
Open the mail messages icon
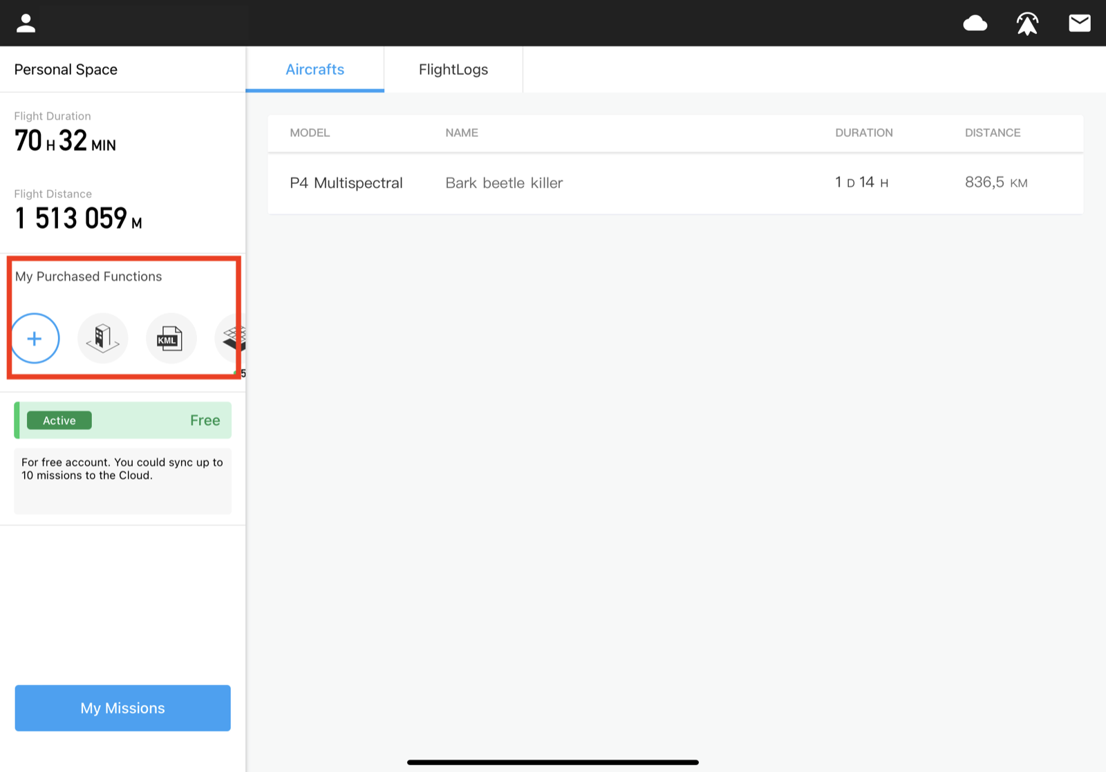coord(1079,23)
